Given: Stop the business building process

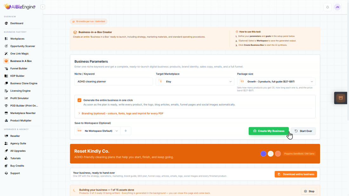Looking at the screenshot, I should coord(309,191).
